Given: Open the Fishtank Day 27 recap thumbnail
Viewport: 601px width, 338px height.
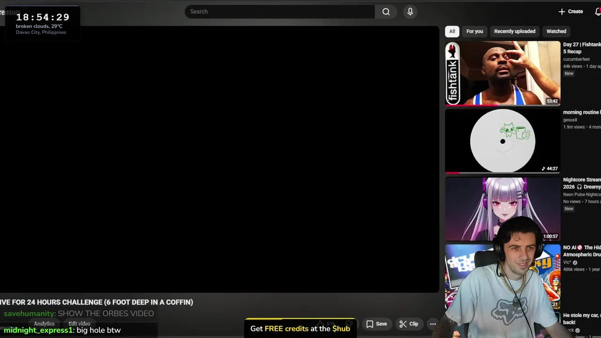Looking at the screenshot, I should coord(503,73).
